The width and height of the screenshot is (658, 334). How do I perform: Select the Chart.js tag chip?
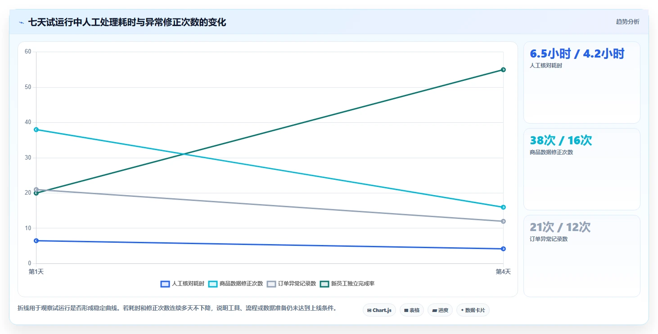(379, 310)
